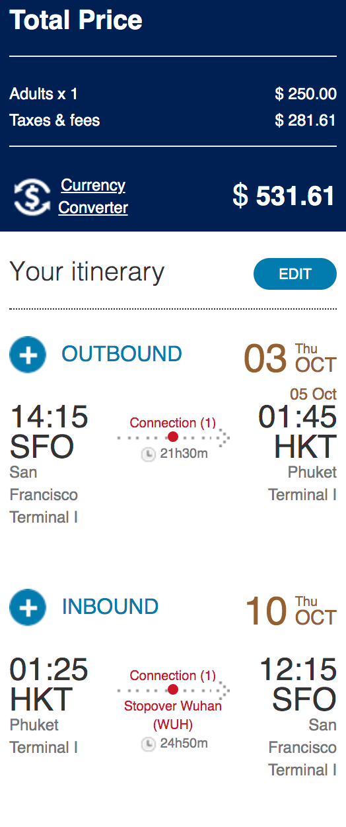Viewport: 346px width, 827px height.
Task: Click the currency converter dollar icon
Action: point(32,197)
